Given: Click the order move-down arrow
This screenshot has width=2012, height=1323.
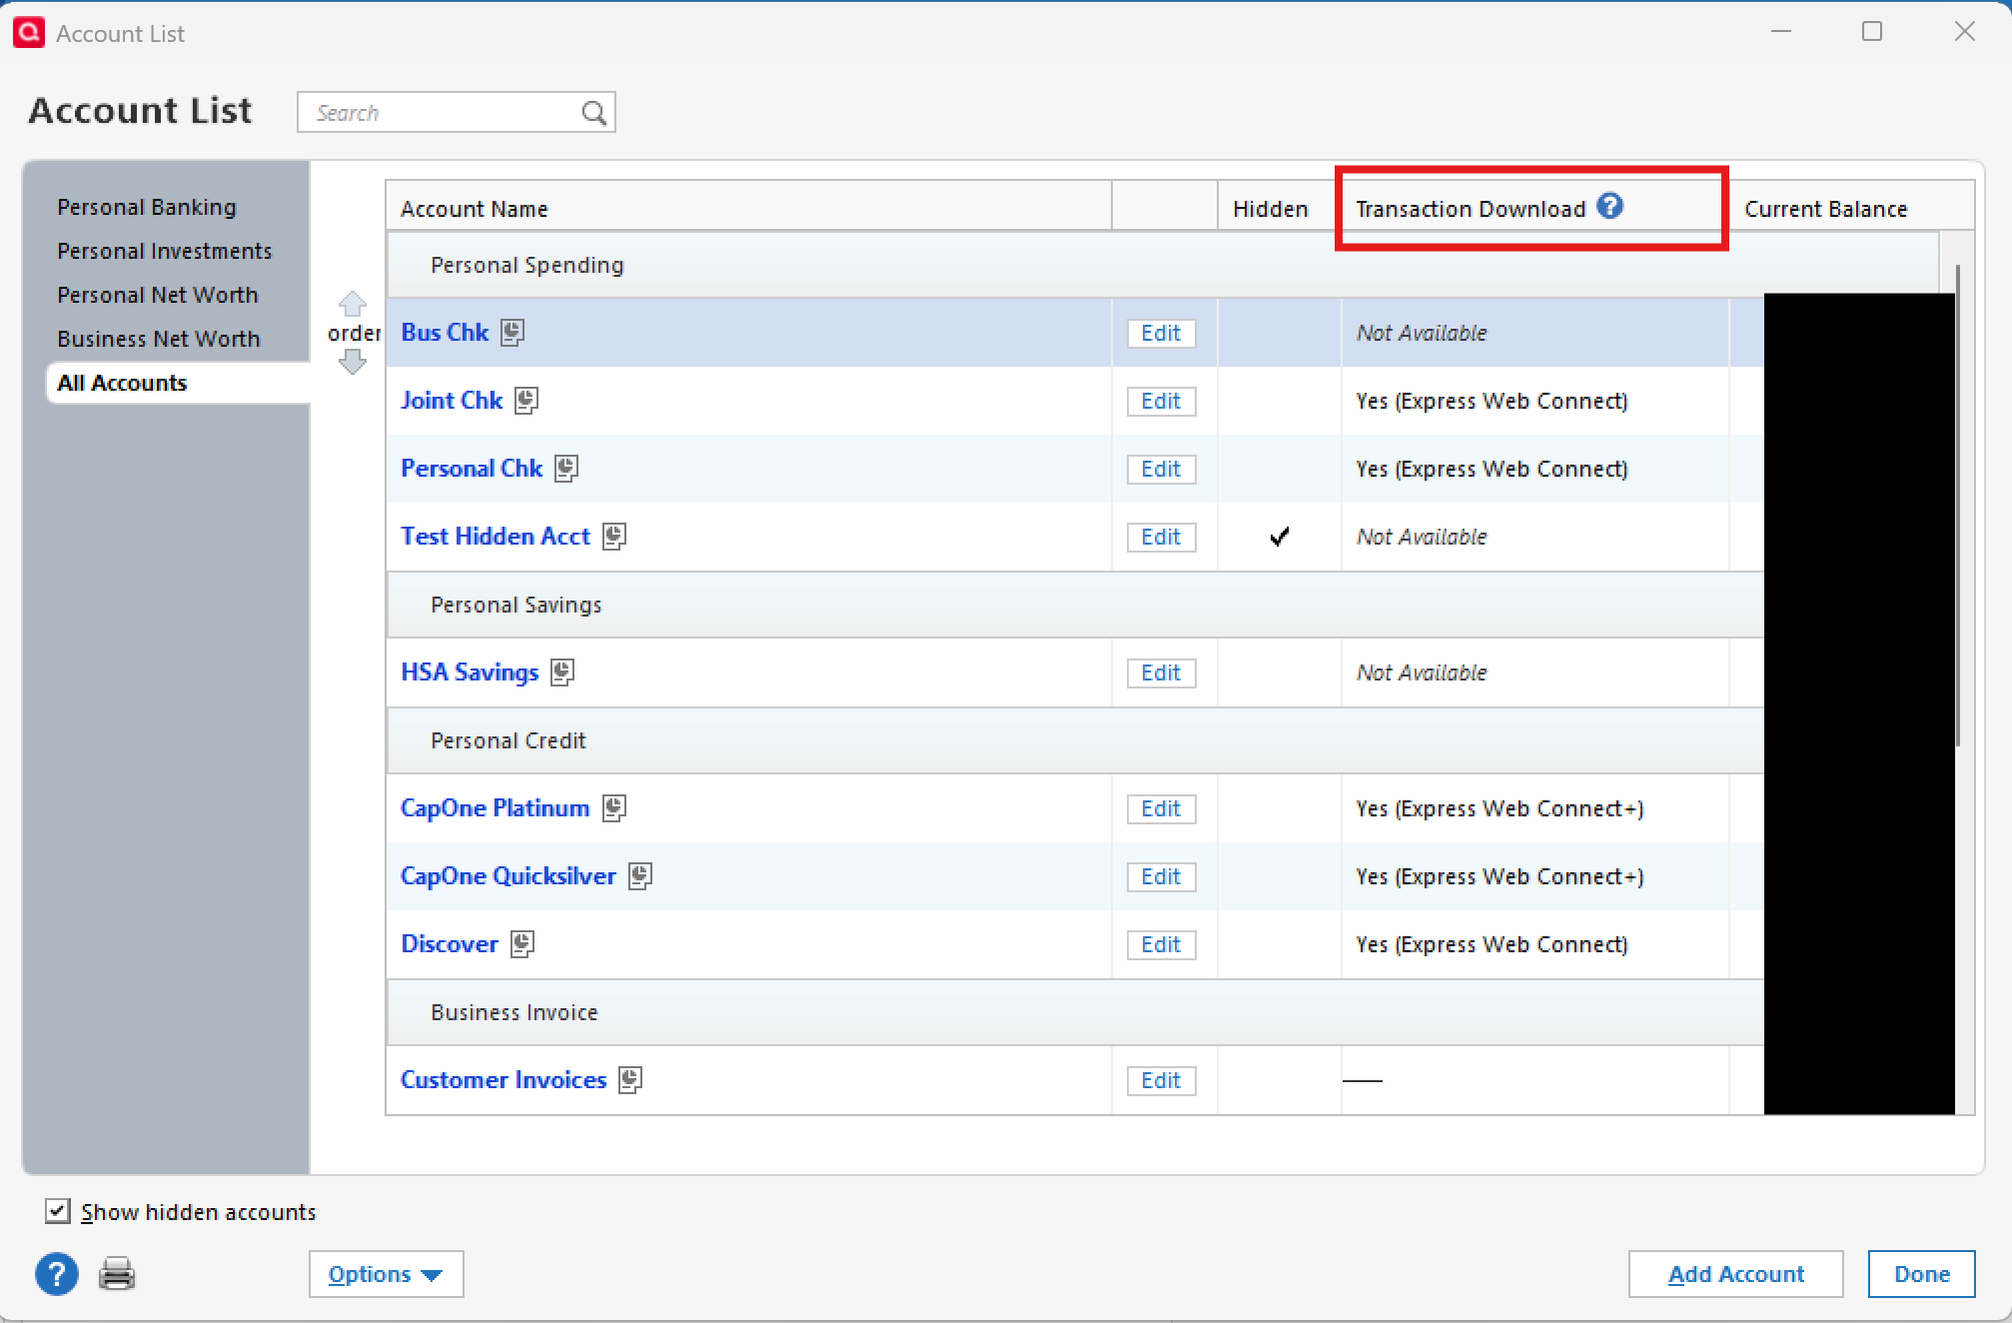Looking at the screenshot, I should (x=352, y=362).
